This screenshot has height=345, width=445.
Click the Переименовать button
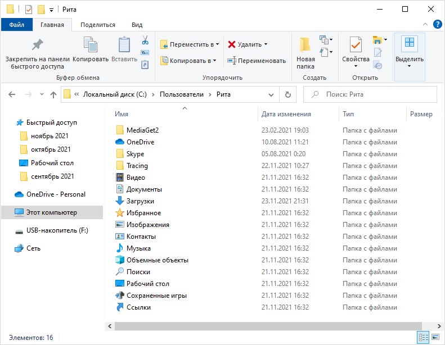click(257, 61)
